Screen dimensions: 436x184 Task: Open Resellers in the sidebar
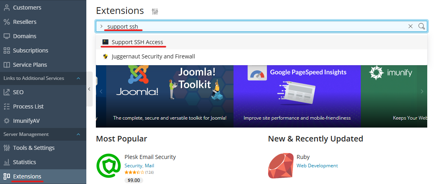coord(43,22)
